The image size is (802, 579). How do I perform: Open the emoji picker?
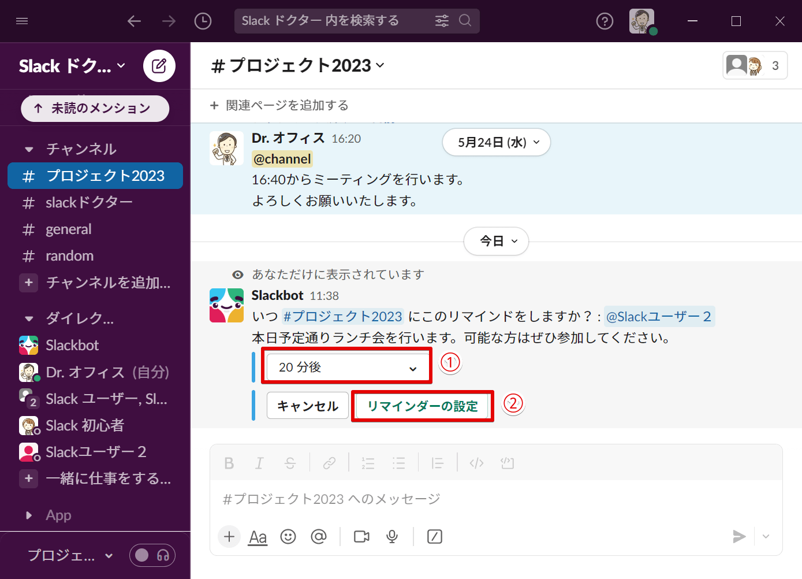(x=288, y=537)
